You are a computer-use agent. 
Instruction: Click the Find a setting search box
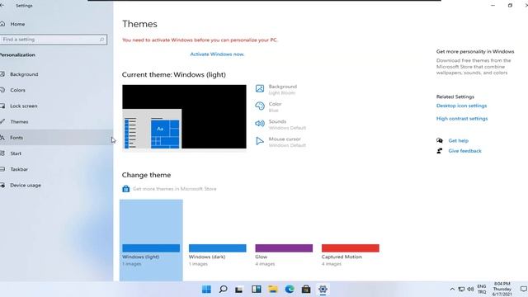point(54,40)
